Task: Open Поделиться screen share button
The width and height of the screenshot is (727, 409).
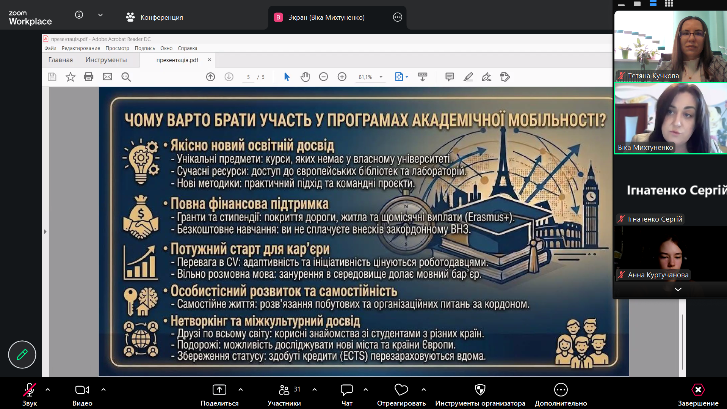Action: pyautogui.click(x=219, y=395)
